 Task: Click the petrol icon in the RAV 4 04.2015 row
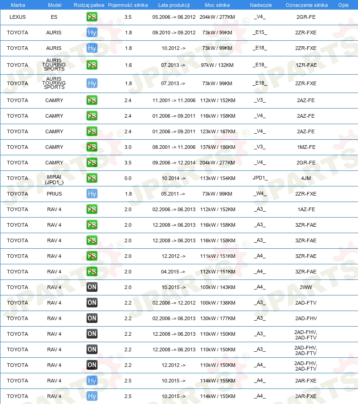click(92, 272)
